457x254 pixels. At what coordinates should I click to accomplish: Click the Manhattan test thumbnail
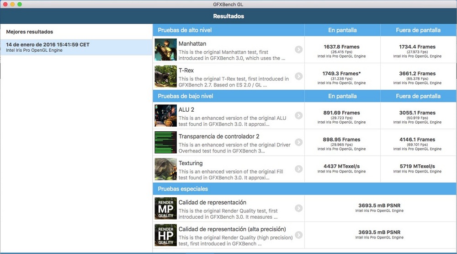tap(165, 49)
